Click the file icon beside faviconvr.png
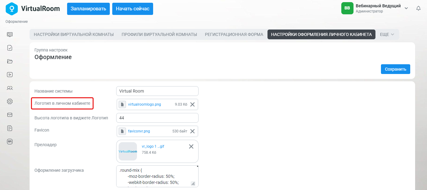427x190 pixels. pos(122,131)
